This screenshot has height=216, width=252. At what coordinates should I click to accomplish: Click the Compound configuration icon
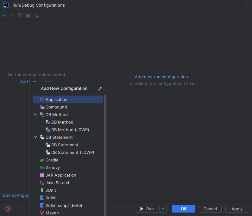click(x=42, y=107)
